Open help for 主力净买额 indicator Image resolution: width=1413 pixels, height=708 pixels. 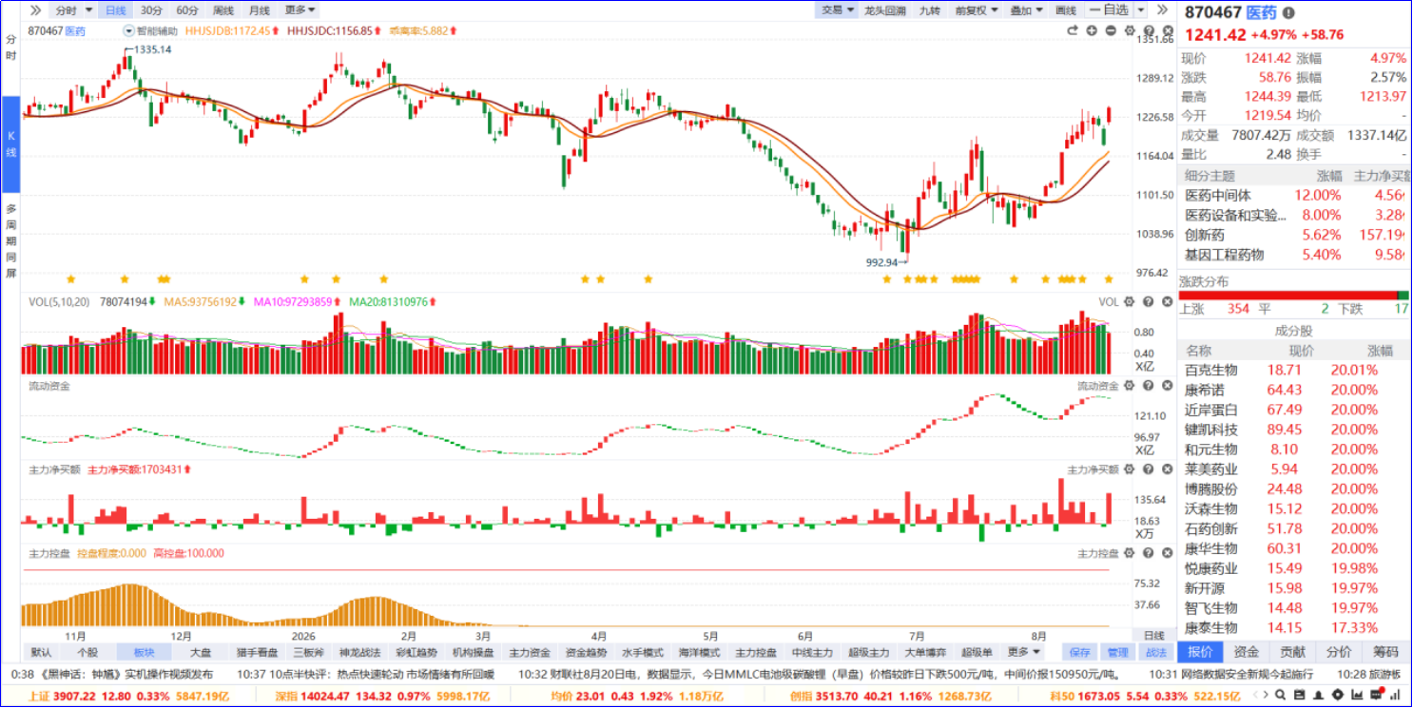[1148, 469]
